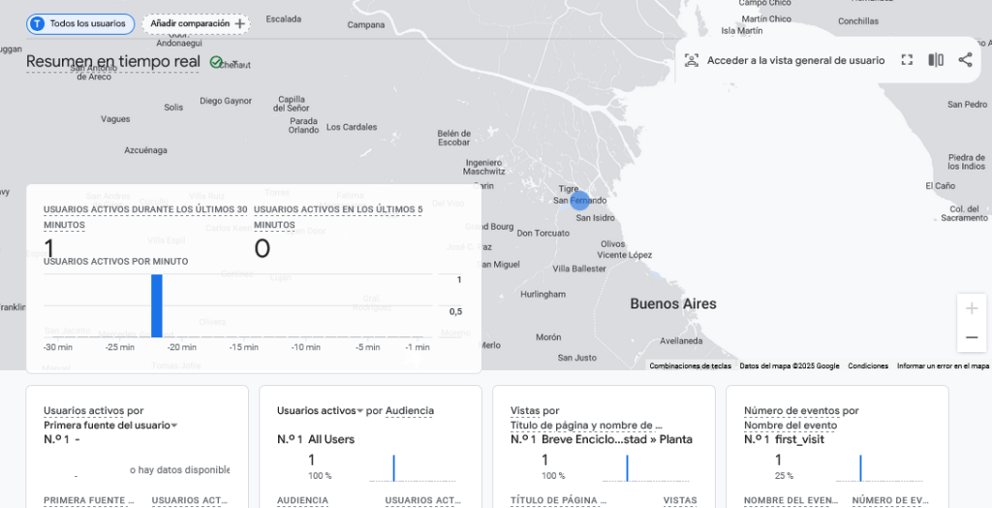Click the user snapshot icon
992x508 pixels.
pyautogui.click(x=691, y=60)
